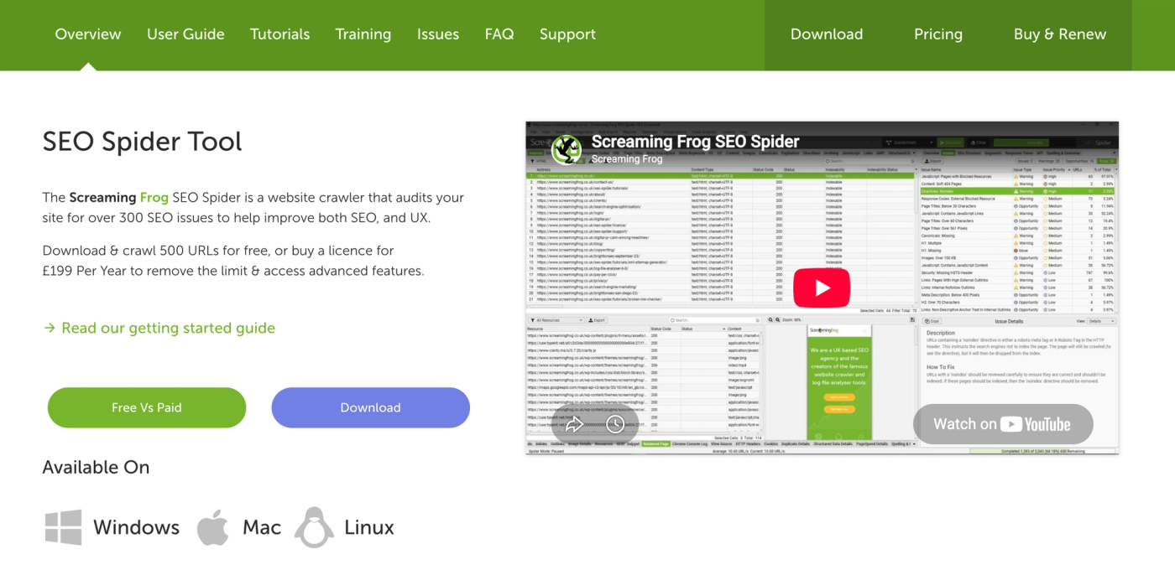Click the blue Download button

click(x=370, y=407)
